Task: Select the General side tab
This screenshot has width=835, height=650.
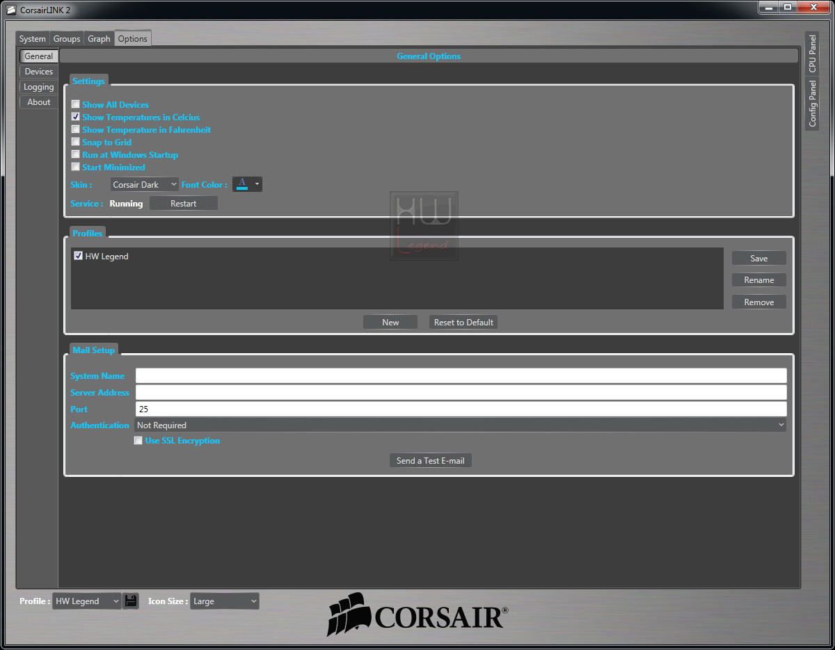Action: click(38, 56)
